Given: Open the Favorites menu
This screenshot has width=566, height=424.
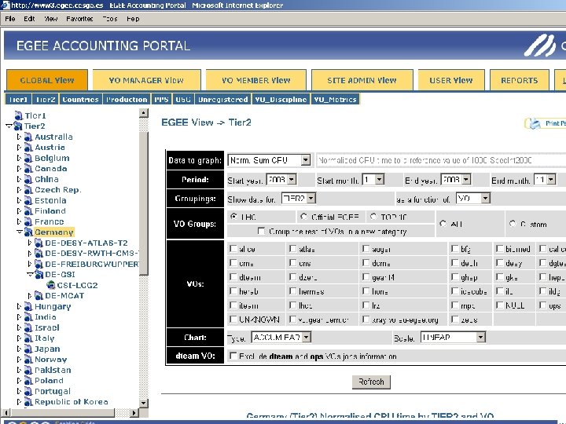Looking at the screenshot, I should click(79, 19).
